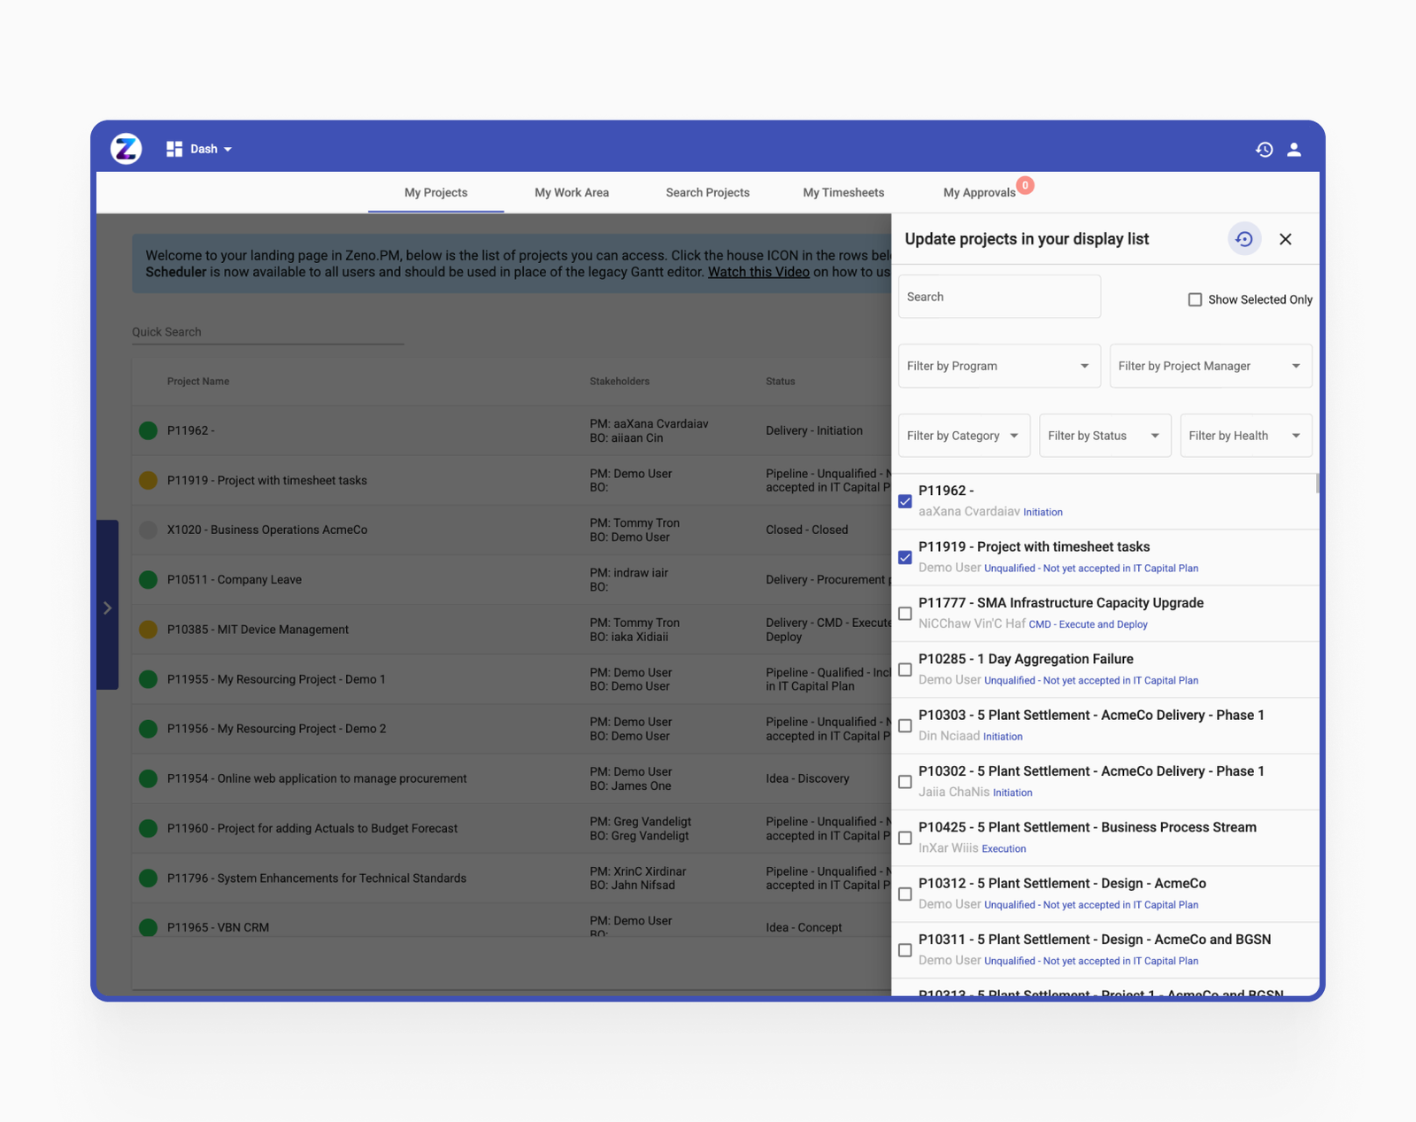Uncheck project P11962 in the display list
The width and height of the screenshot is (1416, 1122).
[x=904, y=501]
